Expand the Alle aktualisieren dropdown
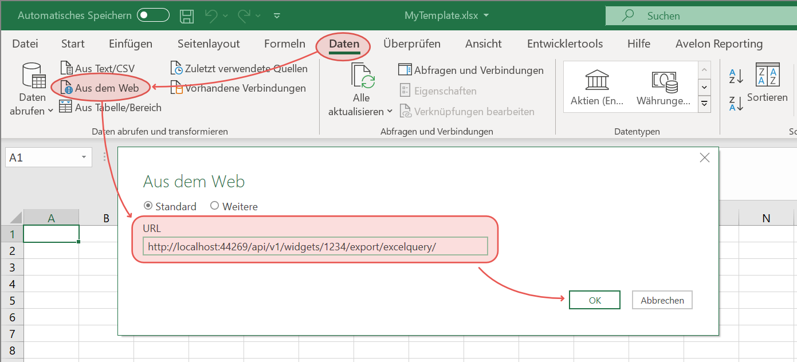The height and width of the screenshot is (362, 797). point(390,111)
